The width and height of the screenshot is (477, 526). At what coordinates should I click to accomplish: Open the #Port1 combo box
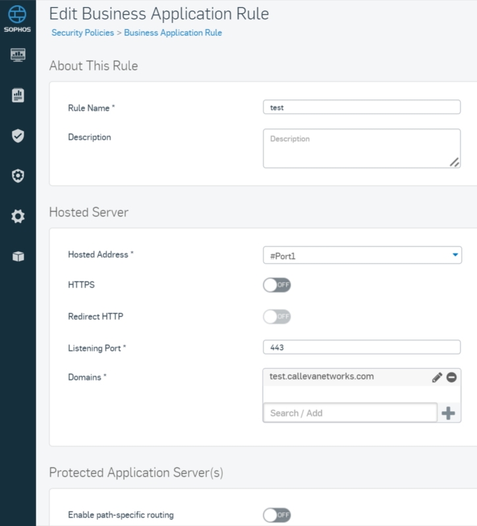point(362,255)
